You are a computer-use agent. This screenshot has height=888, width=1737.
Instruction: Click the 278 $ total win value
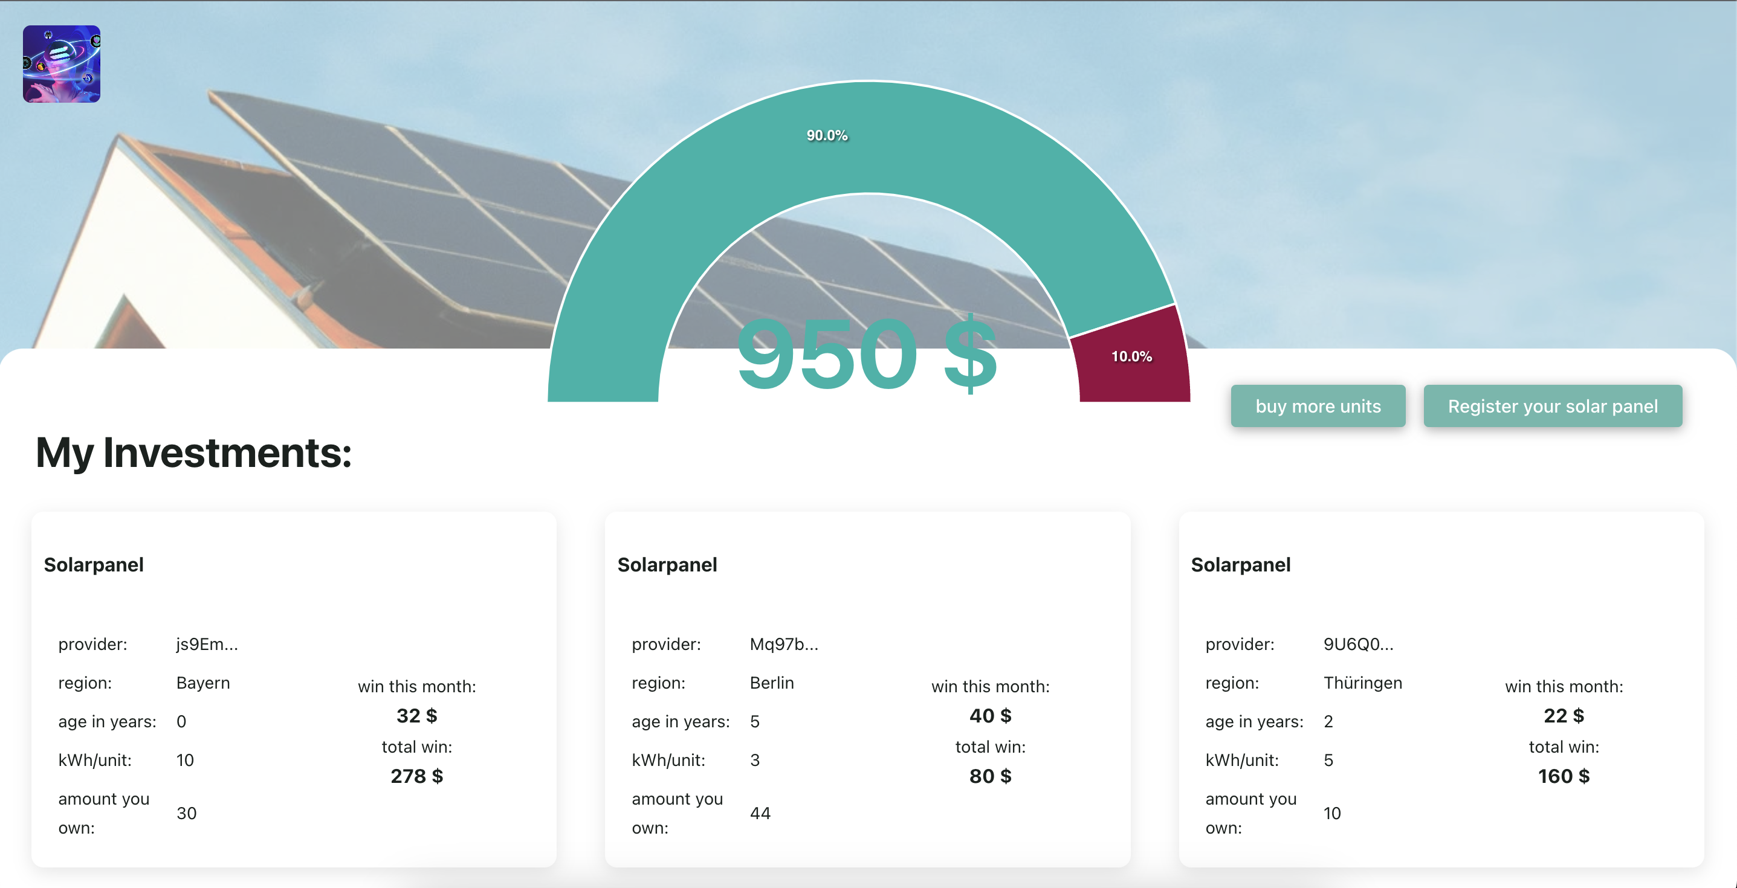click(416, 776)
